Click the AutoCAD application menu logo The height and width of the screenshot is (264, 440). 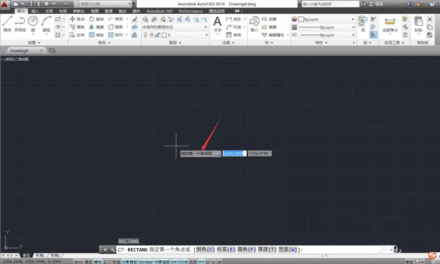coord(5,4)
